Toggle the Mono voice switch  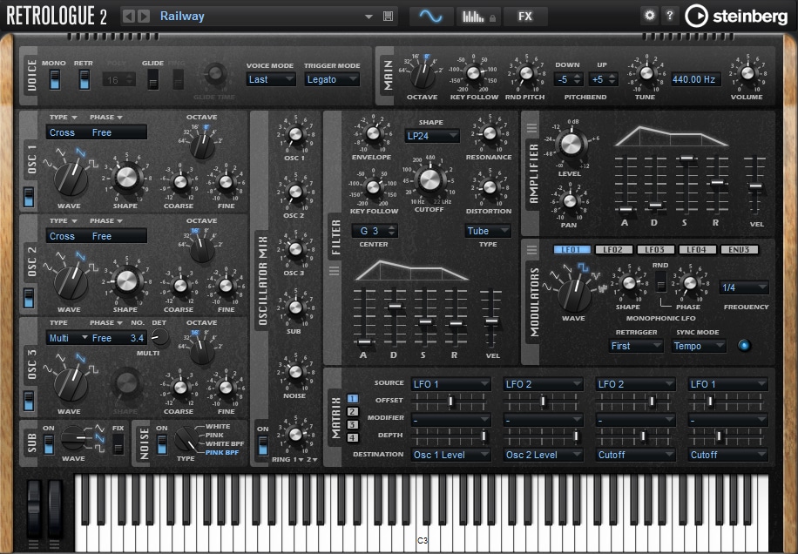pyautogui.click(x=55, y=79)
